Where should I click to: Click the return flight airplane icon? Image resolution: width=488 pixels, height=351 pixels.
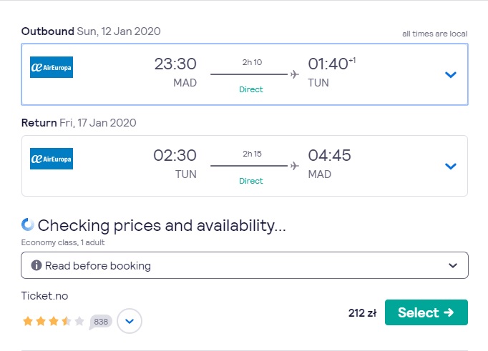coord(294,166)
